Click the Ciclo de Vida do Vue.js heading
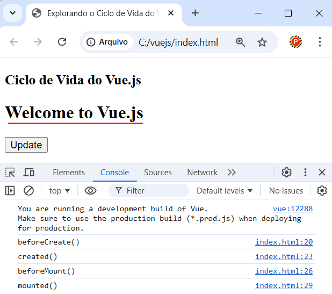Image resolution: width=332 pixels, height=294 pixels. 73,80
